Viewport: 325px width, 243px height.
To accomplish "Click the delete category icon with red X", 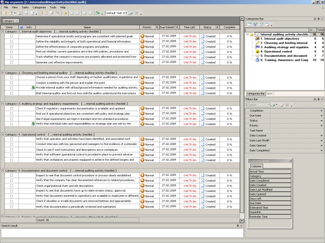I will click(267, 25).
